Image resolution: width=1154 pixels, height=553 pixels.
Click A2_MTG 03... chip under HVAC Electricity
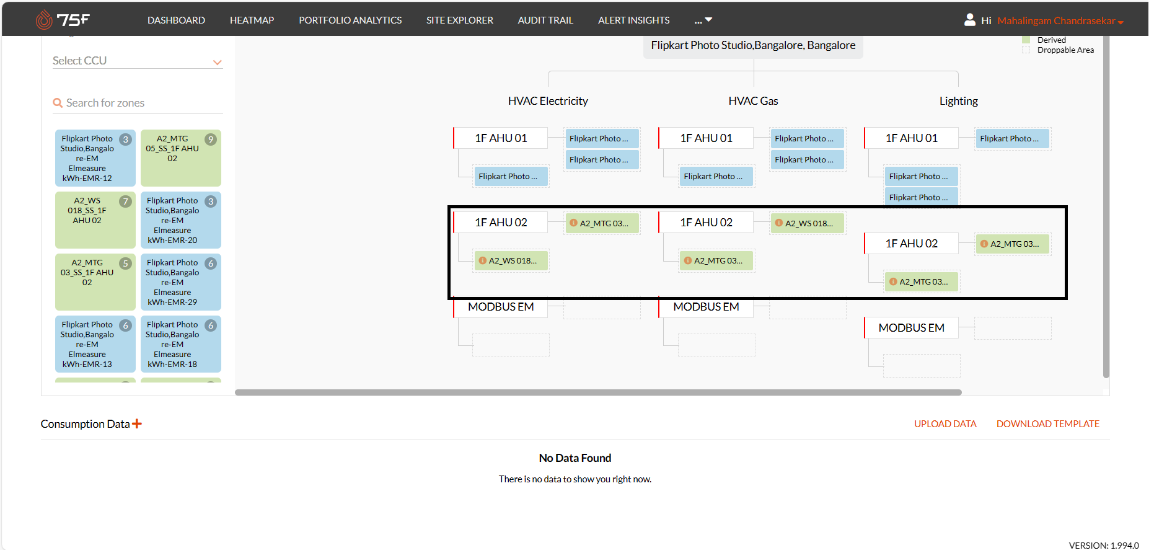602,223
